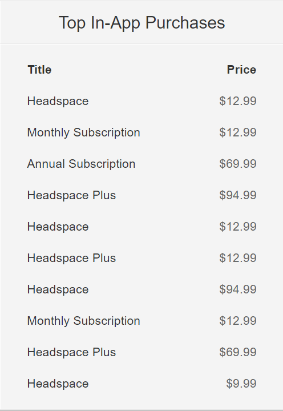Click the $94.99 price beside Headspace Plus

pos(238,195)
